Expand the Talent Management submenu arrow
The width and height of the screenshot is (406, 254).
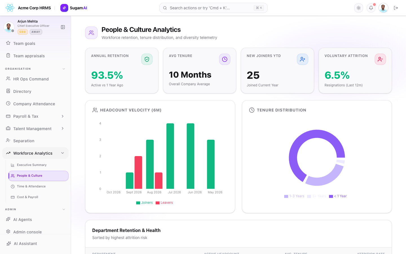point(63,129)
